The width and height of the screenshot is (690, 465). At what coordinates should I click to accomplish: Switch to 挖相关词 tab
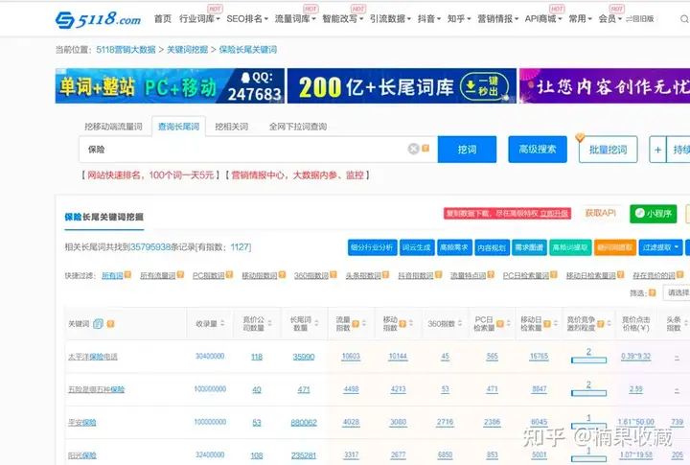[x=232, y=127]
